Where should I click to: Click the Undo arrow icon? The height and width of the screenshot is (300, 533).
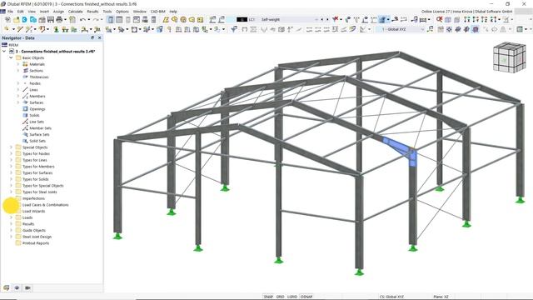(82, 20)
